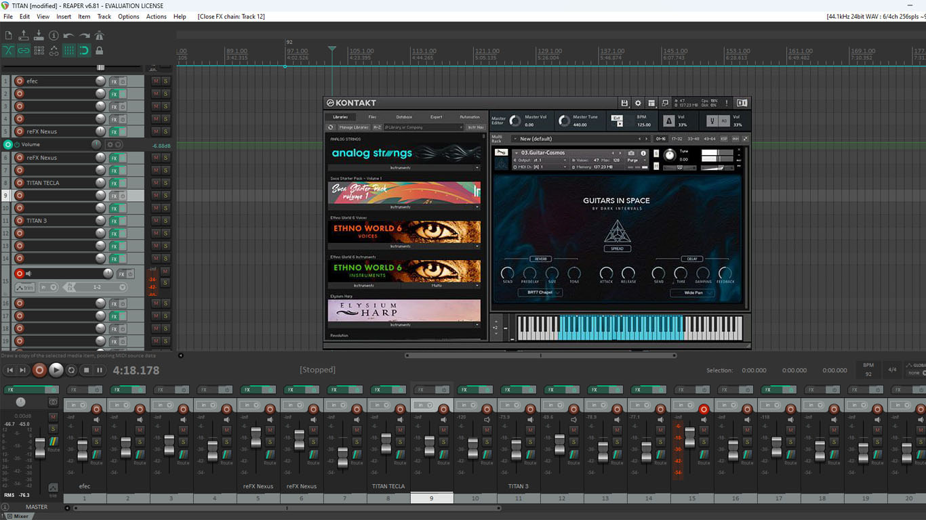Click SPREAD button in Guitars in Space

(x=618, y=248)
